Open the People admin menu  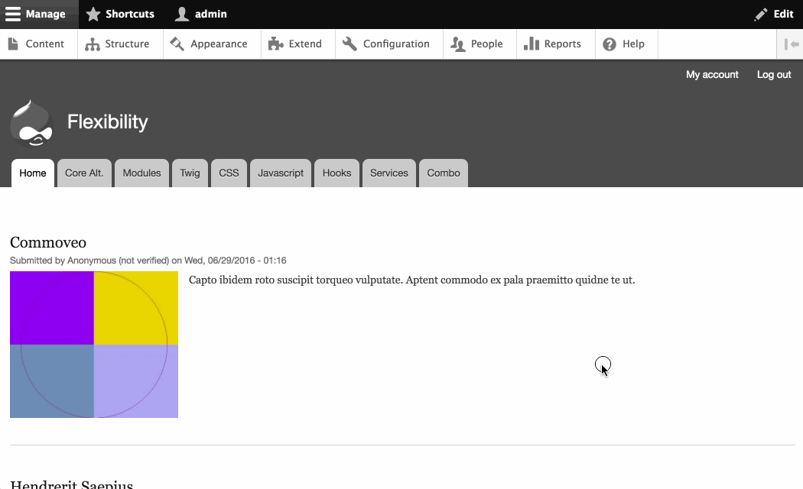(x=480, y=44)
